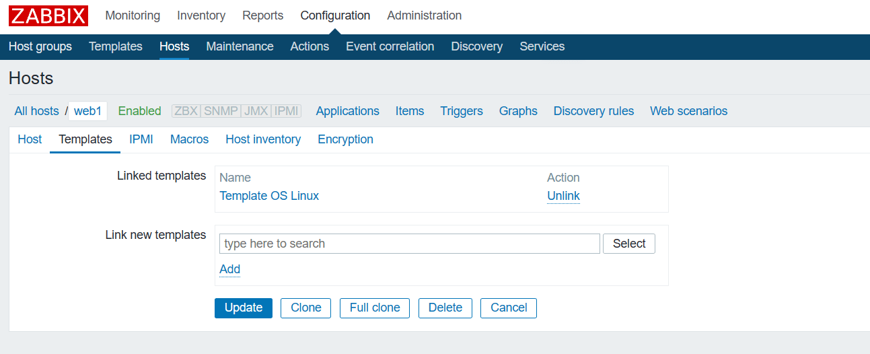Screen dimensions: 870x354
Task: Click the Add template link
Action: pos(230,269)
